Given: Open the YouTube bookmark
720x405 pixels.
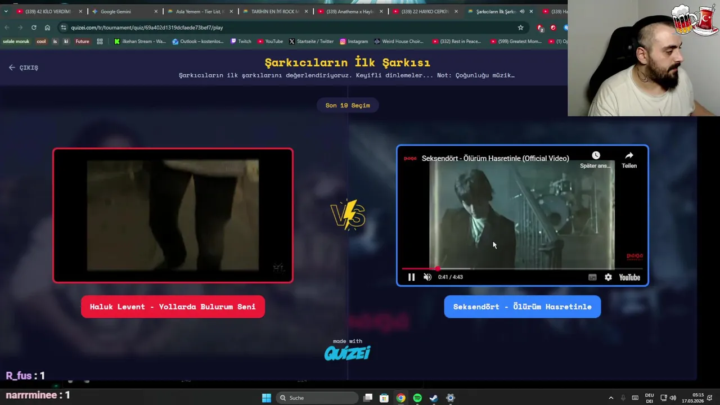Looking at the screenshot, I should point(270,41).
